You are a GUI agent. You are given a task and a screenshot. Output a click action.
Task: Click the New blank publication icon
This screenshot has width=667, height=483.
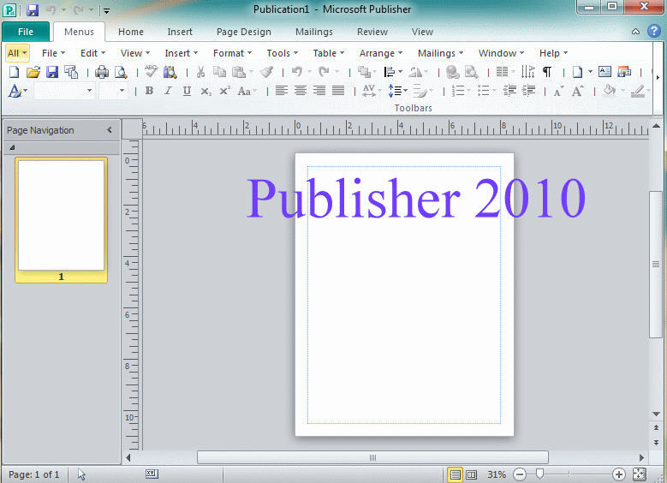[x=14, y=72]
